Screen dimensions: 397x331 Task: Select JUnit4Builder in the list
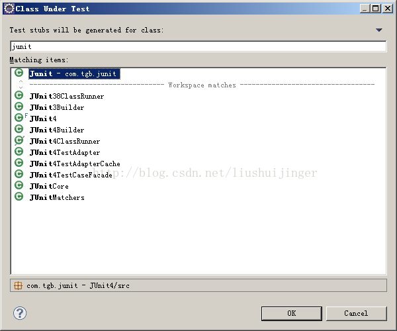click(57, 130)
